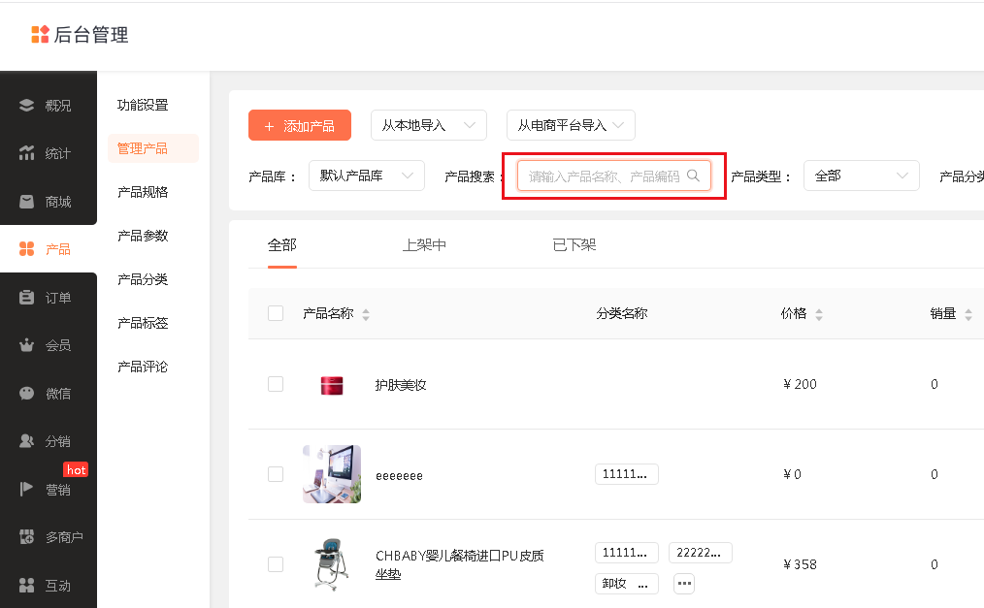Open the 分销 distribution icon
The image size is (984, 608).
26,440
